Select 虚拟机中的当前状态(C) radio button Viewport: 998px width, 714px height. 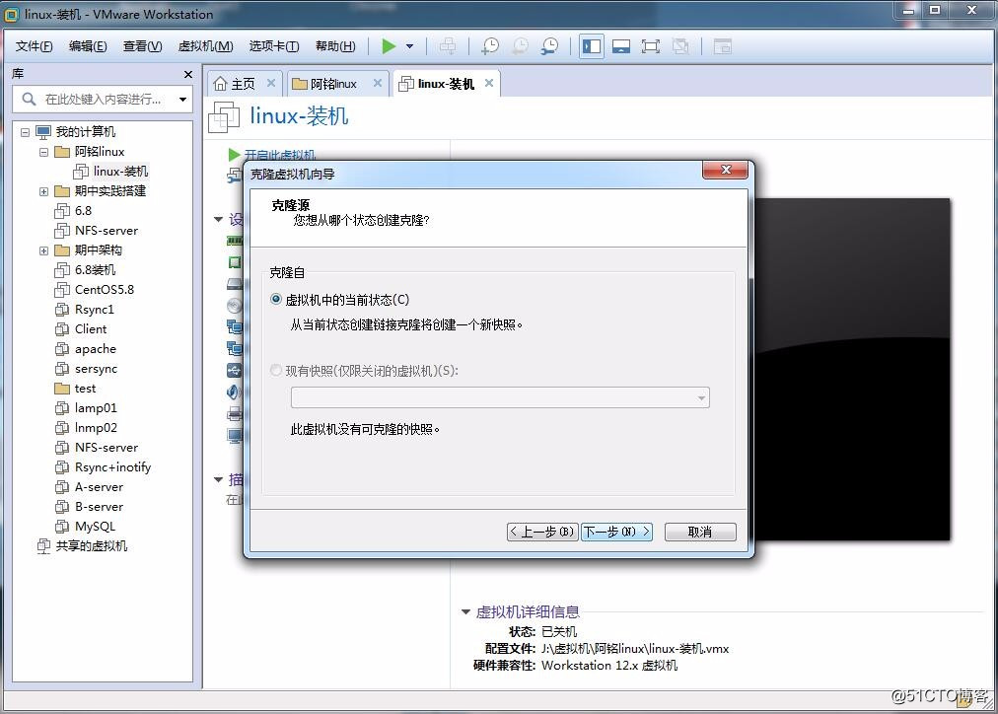pyautogui.click(x=275, y=299)
